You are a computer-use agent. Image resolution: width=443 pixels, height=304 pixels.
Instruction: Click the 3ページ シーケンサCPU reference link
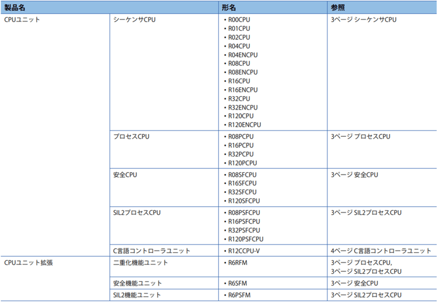point(364,19)
